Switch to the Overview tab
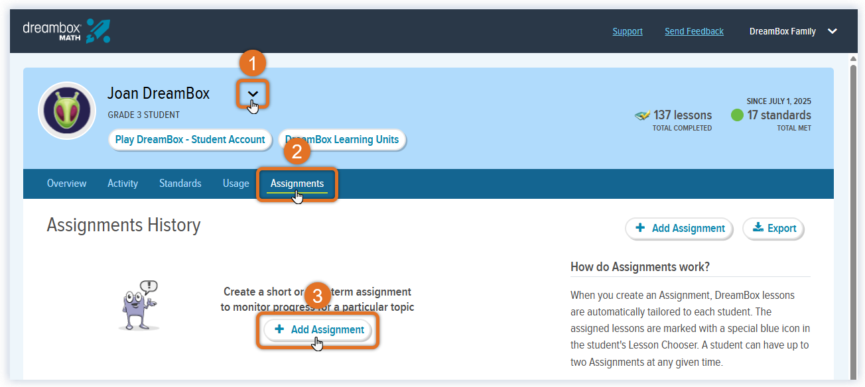The image size is (865, 387). [x=67, y=184]
